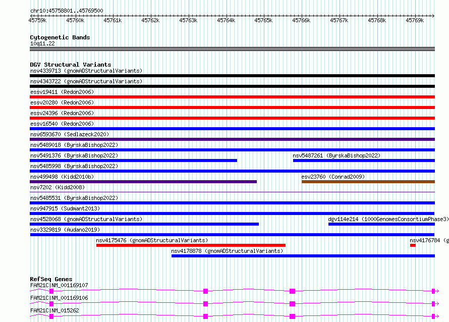The height and width of the screenshot is (322, 449).
Task: Click the blue bar under dgv114e214
Action: pos(382,224)
